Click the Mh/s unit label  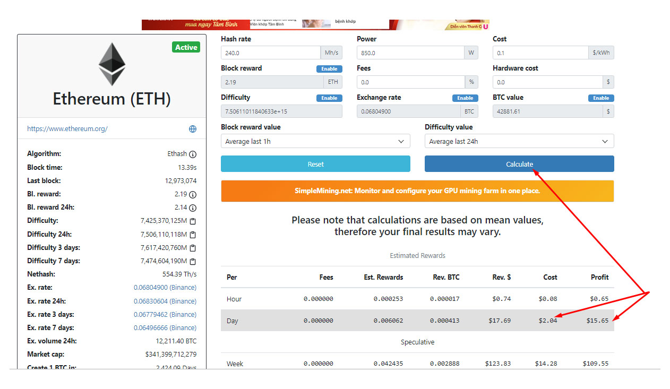point(331,53)
